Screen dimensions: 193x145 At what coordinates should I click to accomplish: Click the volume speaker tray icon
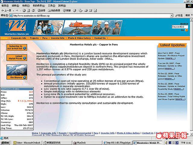pos(166,143)
